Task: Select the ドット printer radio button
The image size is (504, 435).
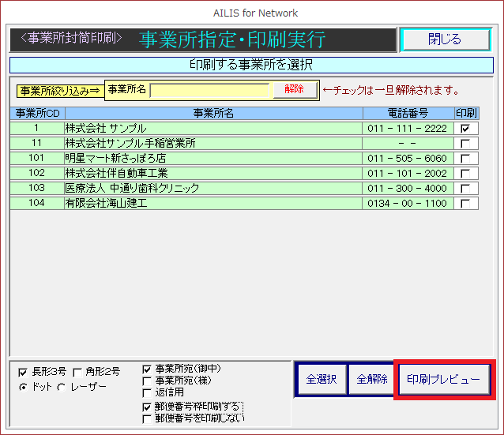Action: tap(23, 386)
